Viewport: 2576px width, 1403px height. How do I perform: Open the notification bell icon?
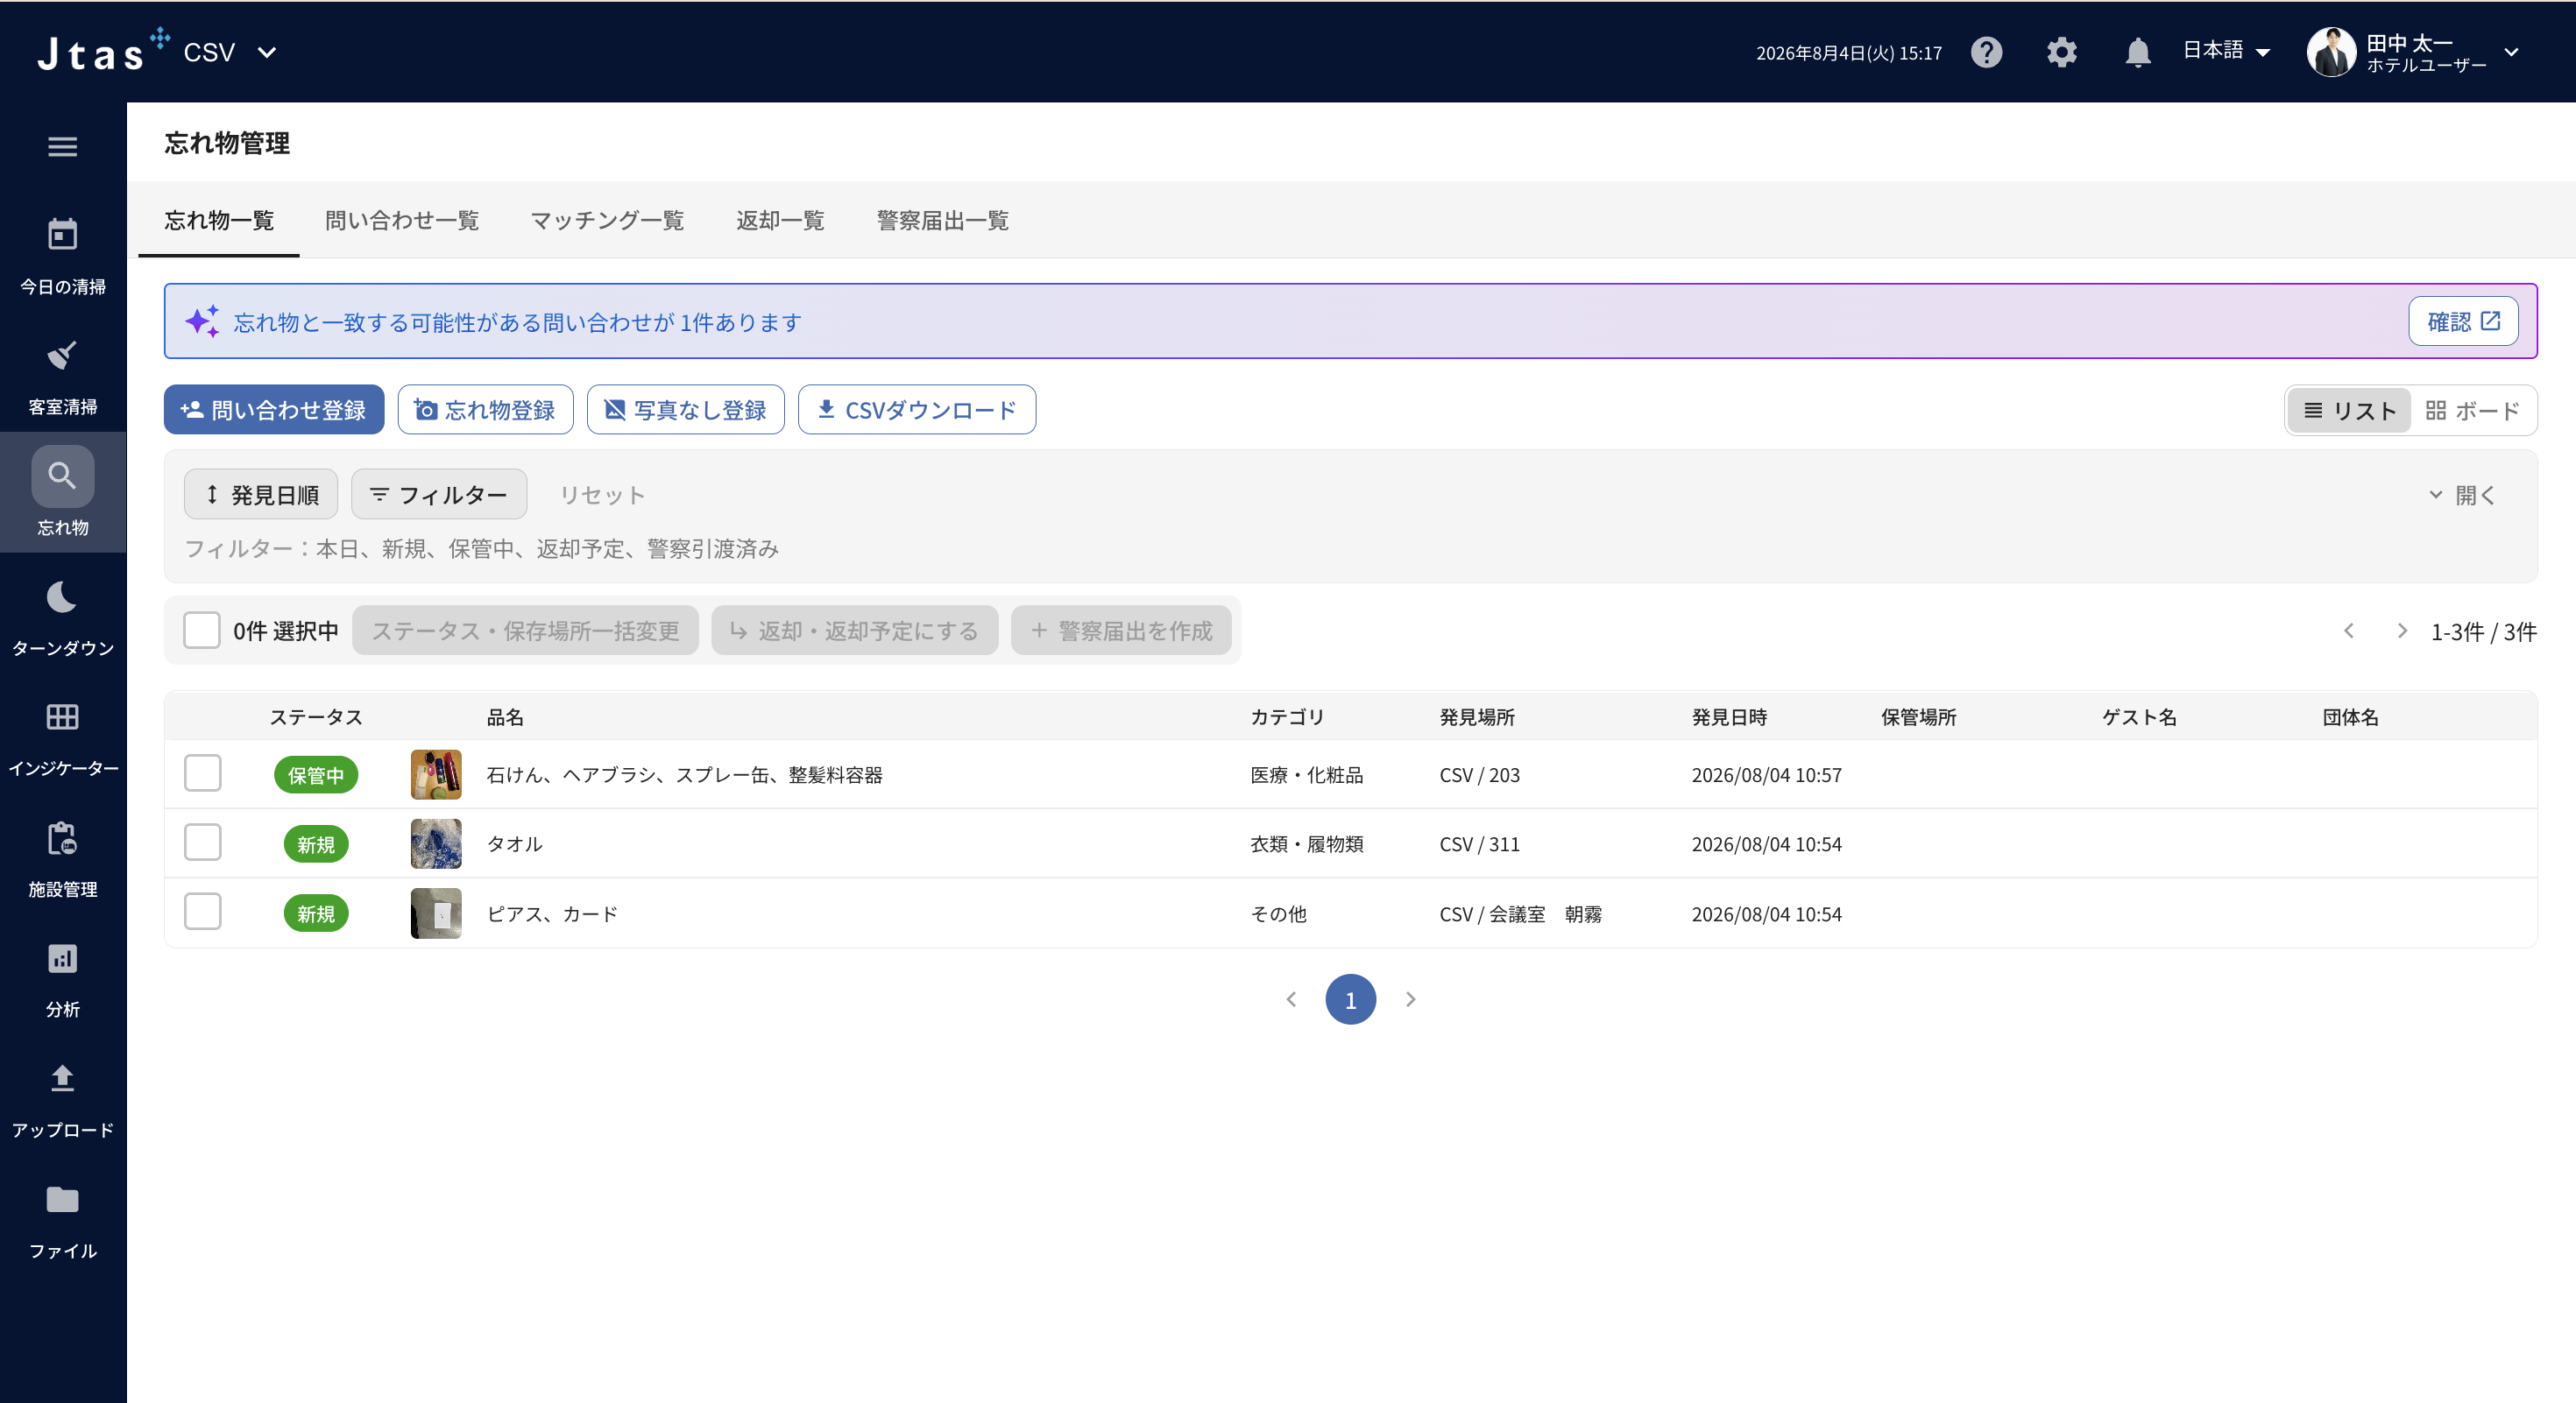pos(2137,52)
